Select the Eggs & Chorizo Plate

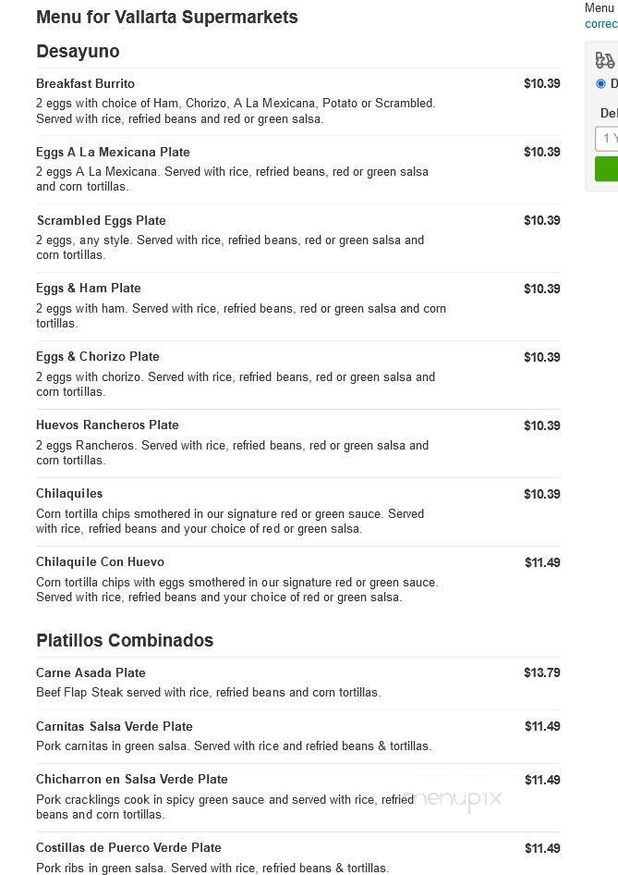click(x=97, y=356)
